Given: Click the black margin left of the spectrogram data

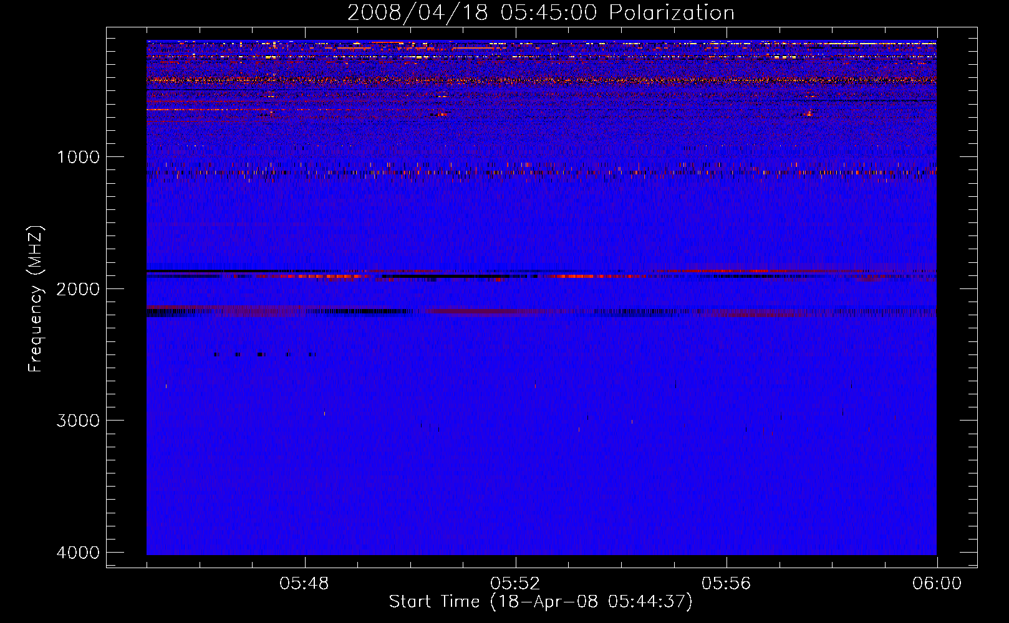Looking at the screenshot, I should pos(127,299).
